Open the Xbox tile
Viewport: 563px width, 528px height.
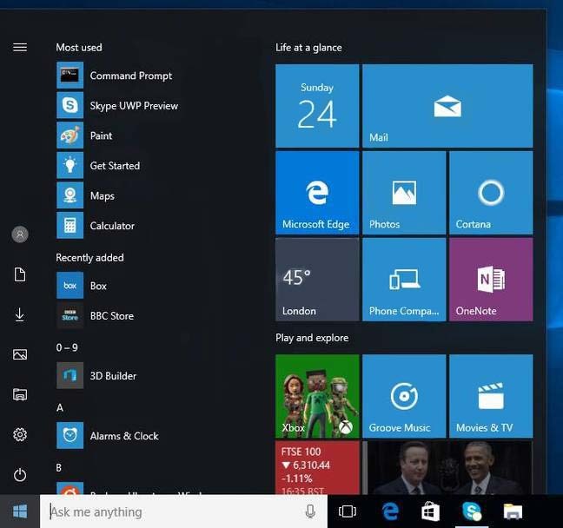(317, 396)
